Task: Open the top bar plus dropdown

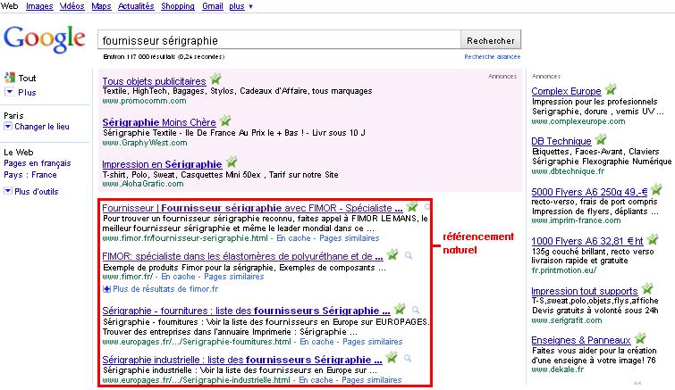Action: click(241, 6)
